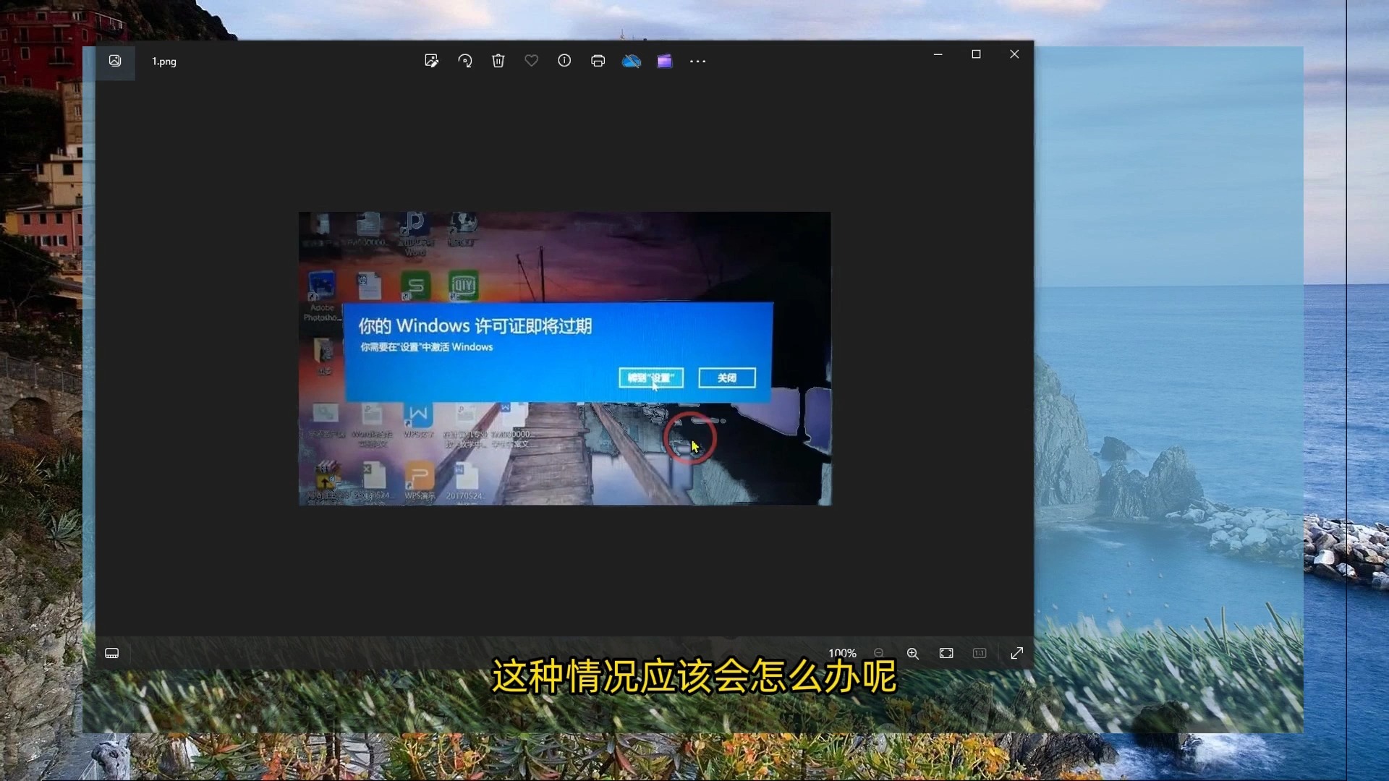Image resolution: width=1389 pixels, height=781 pixels.
Task: Open gallery view via top-left icon
Action: tap(114, 61)
